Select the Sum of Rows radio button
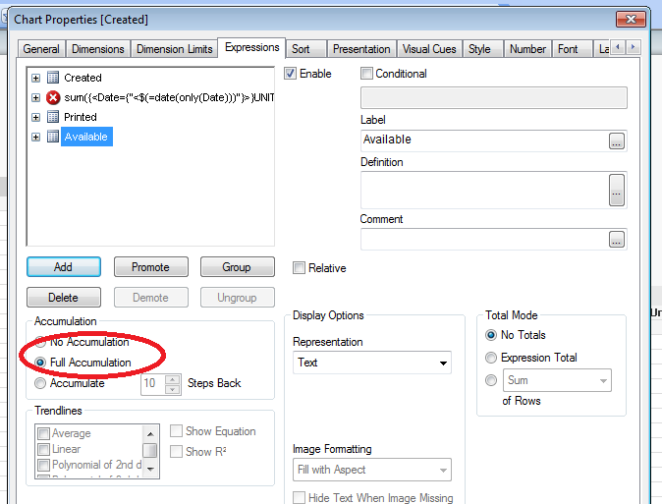 point(491,380)
